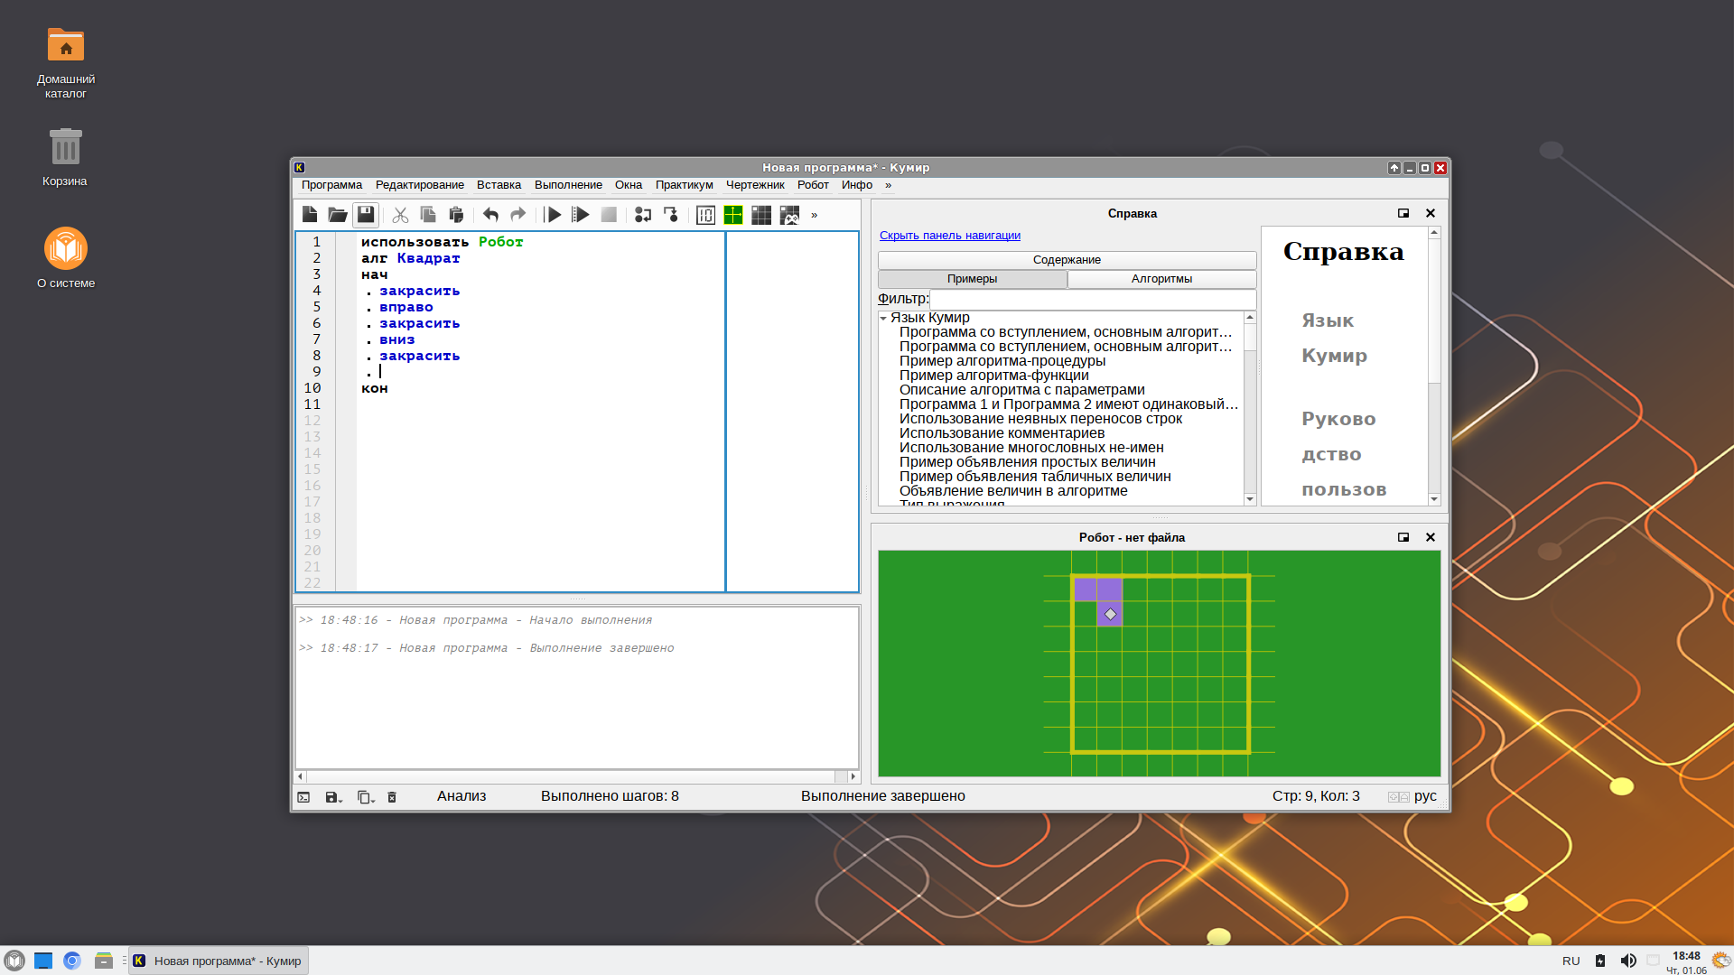1734x975 pixels.
Task: Run the program with the play icon
Action: click(554, 215)
